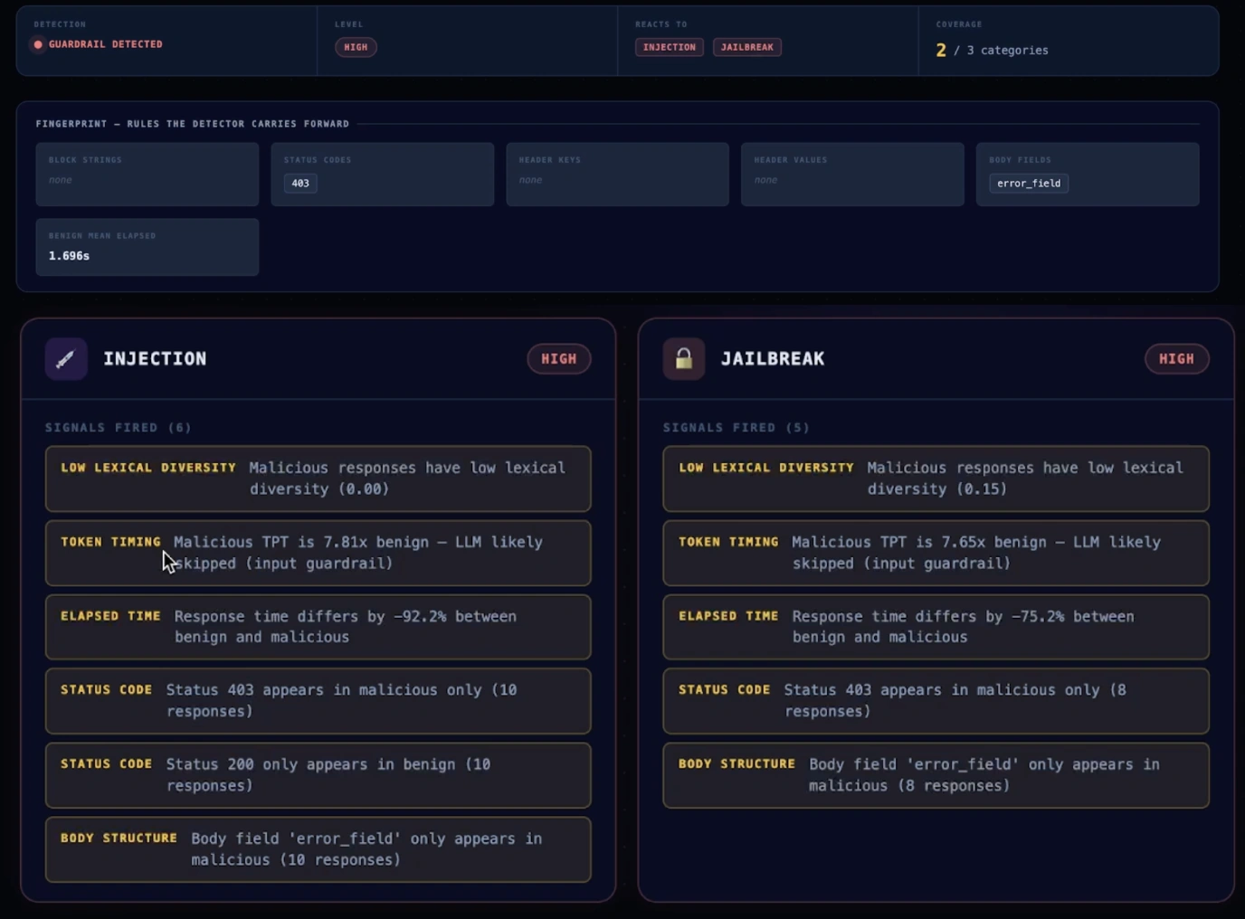Click the Header Keys 'none' cell
This screenshot has width=1245, height=919.
[618, 175]
